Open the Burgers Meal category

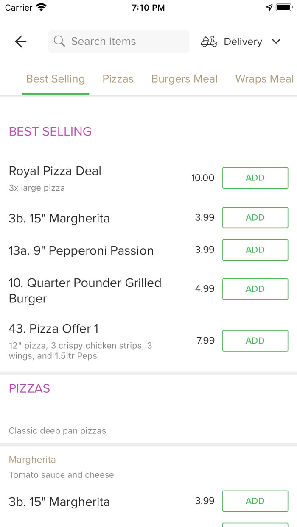click(184, 79)
